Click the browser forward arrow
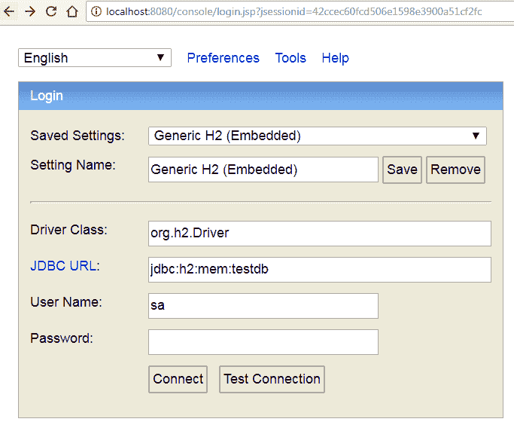The height and width of the screenshot is (431, 514). [30, 11]
